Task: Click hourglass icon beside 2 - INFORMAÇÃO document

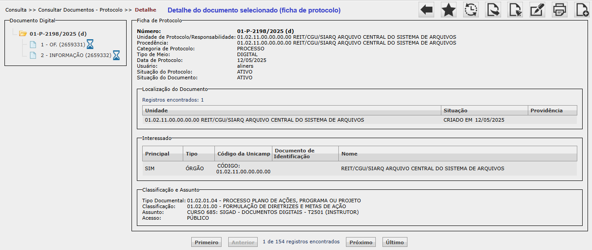Action: click(x=116, y=55)
